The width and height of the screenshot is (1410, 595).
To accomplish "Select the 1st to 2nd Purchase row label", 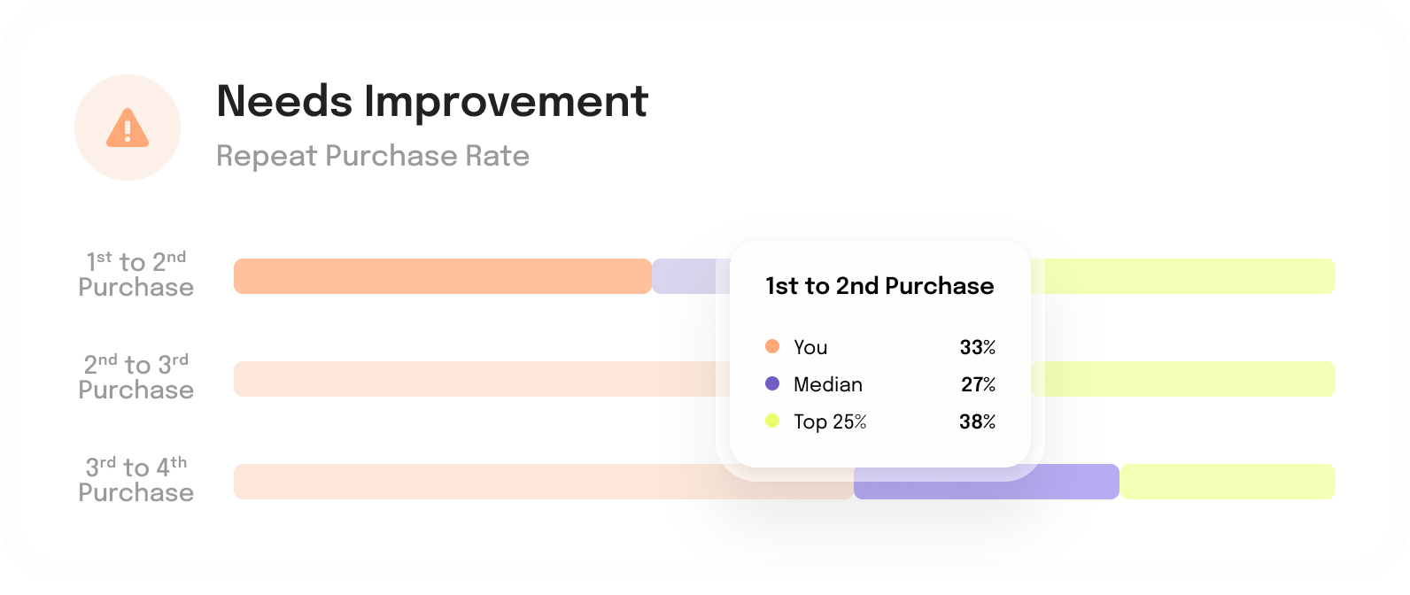I will tap(136, 274).
